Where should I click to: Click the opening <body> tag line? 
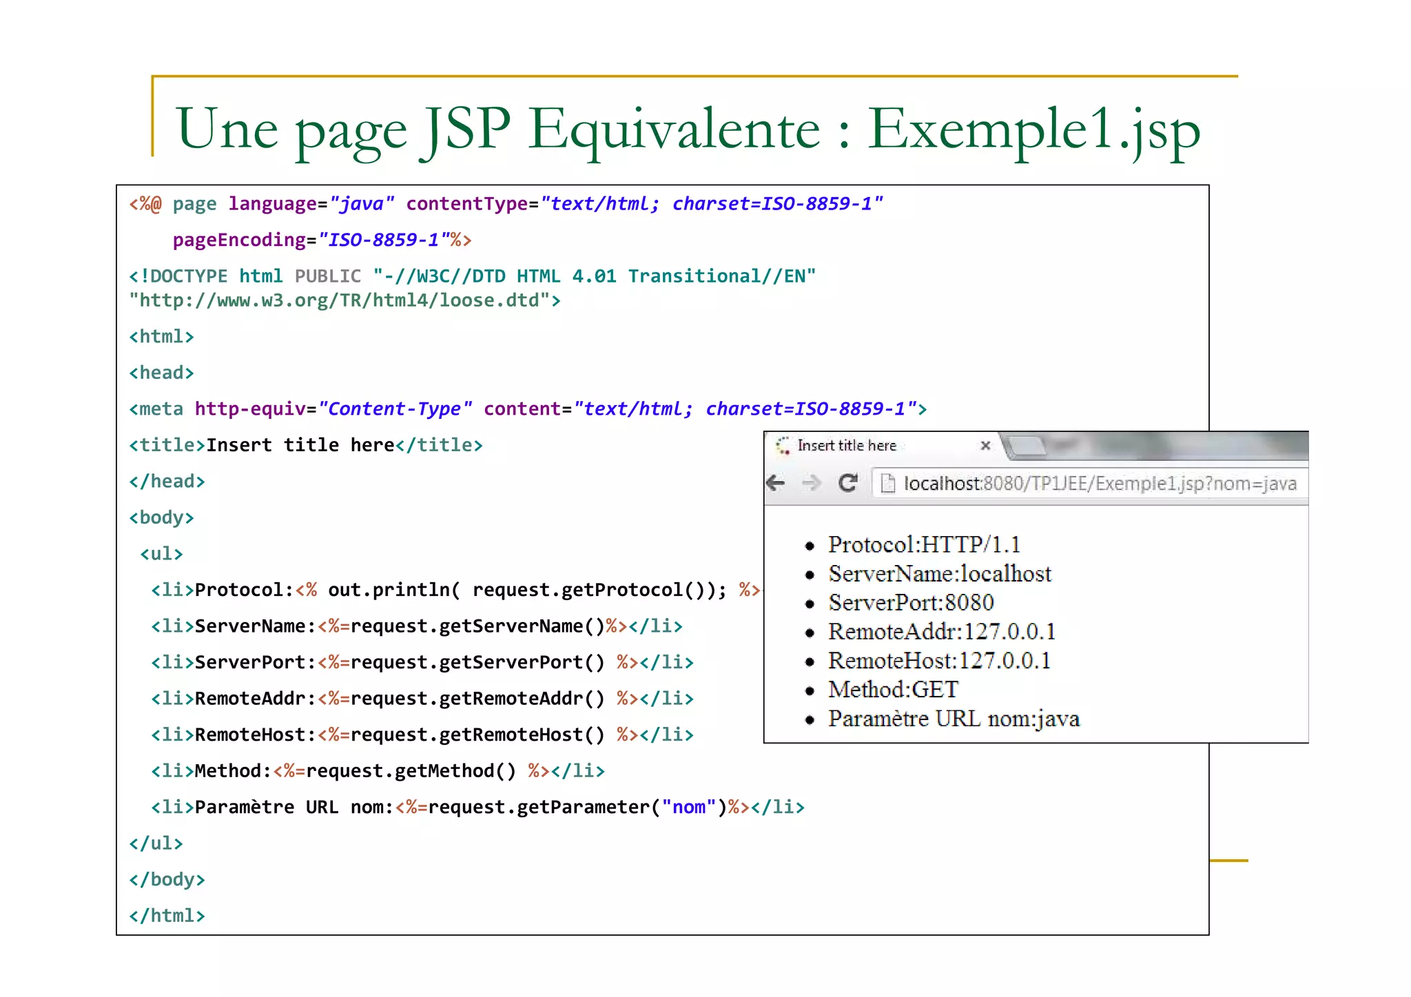162,517
